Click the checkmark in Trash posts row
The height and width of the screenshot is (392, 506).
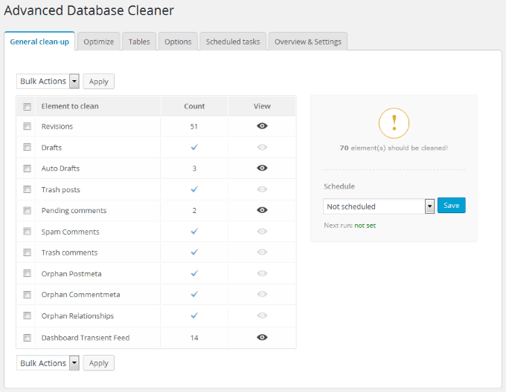[194, 189]
